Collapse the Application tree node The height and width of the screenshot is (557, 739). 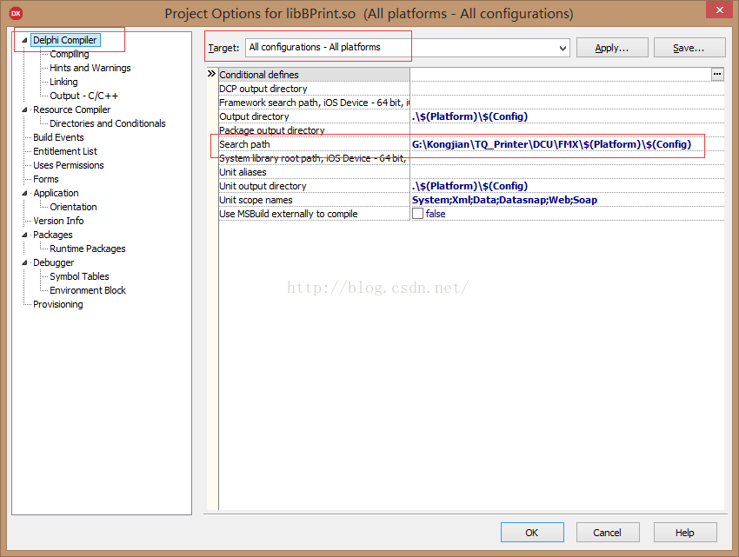pos(24,193)
